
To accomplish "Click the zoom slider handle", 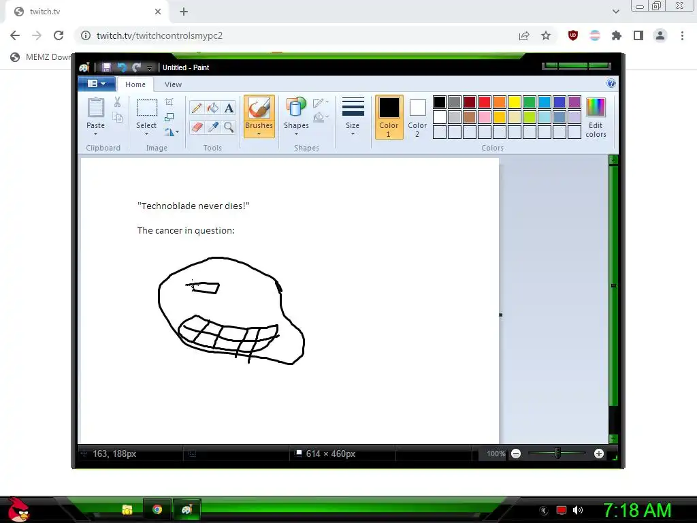I will click(x=557, y=453).
